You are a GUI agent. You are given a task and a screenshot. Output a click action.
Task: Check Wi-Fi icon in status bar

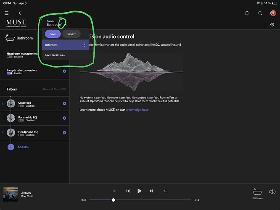click(x=258, y=3)
